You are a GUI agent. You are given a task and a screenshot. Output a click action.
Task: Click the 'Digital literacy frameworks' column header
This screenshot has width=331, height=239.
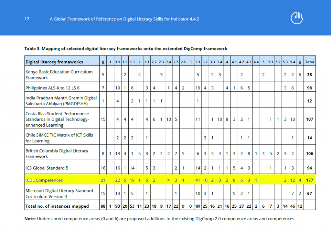54,62
